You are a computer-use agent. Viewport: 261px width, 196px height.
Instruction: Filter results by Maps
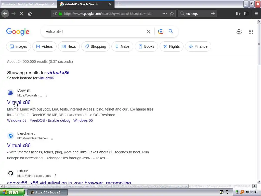click(x=122, y=46)
